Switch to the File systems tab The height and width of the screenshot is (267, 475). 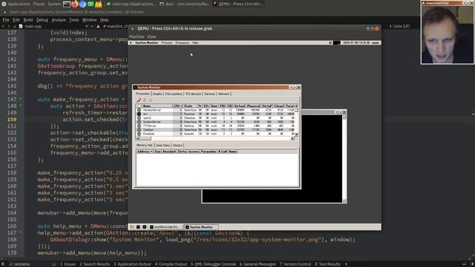[174, 94]
